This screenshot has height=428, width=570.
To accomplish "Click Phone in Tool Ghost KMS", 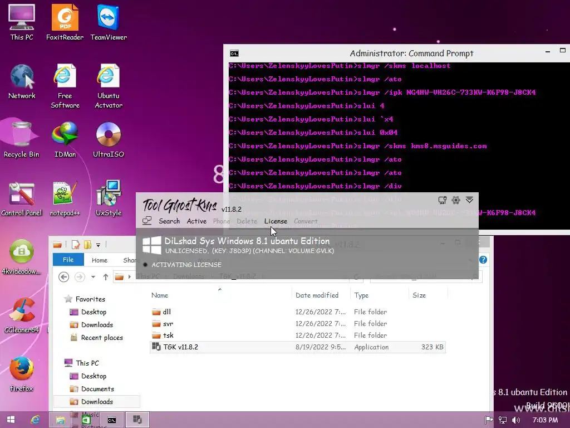I will [222, 221].
